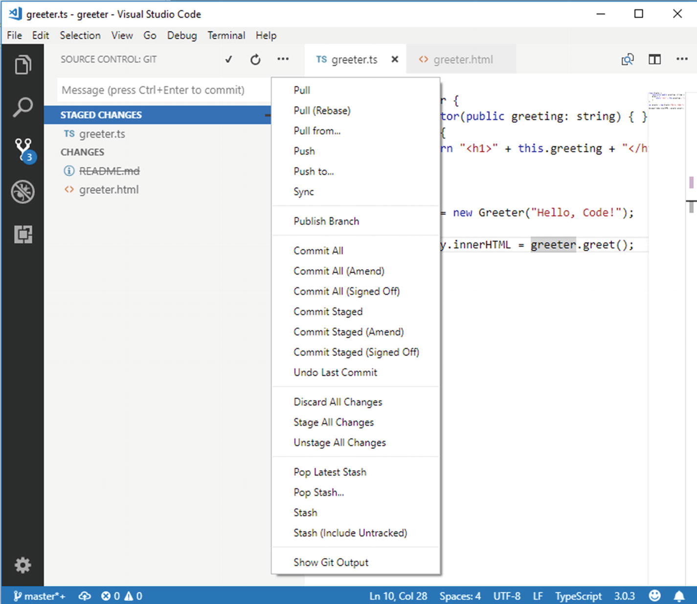The height and width of the screenshot is (604, 697).
Task: Open the Extensions view icon
Action: point(22,234)
